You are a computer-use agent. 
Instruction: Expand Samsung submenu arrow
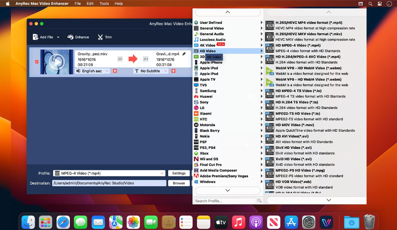(x=262, y=91)
